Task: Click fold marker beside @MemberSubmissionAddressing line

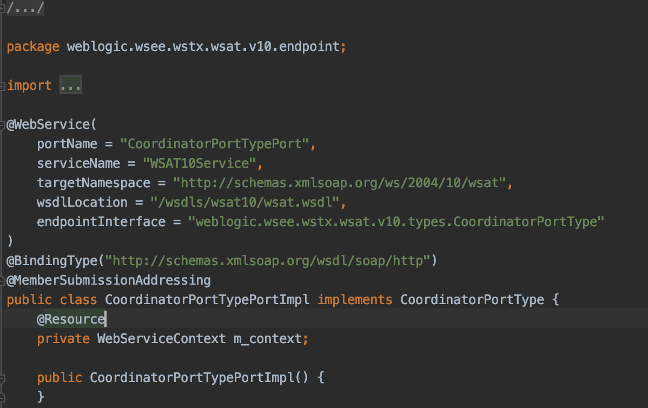Action: [x=2, y=280]
